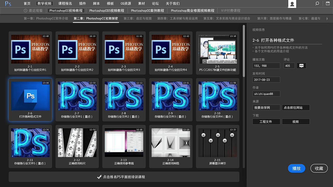Open video 2-8 存储各行业文件2

pyautogui.click(x=124, y=100)
